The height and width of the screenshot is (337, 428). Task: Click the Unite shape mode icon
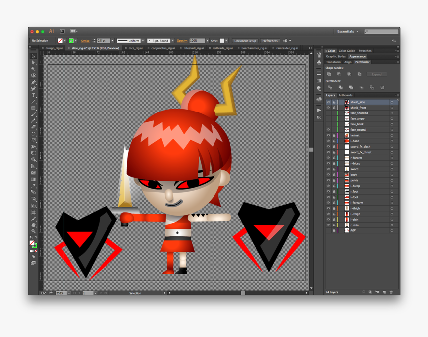329,74
